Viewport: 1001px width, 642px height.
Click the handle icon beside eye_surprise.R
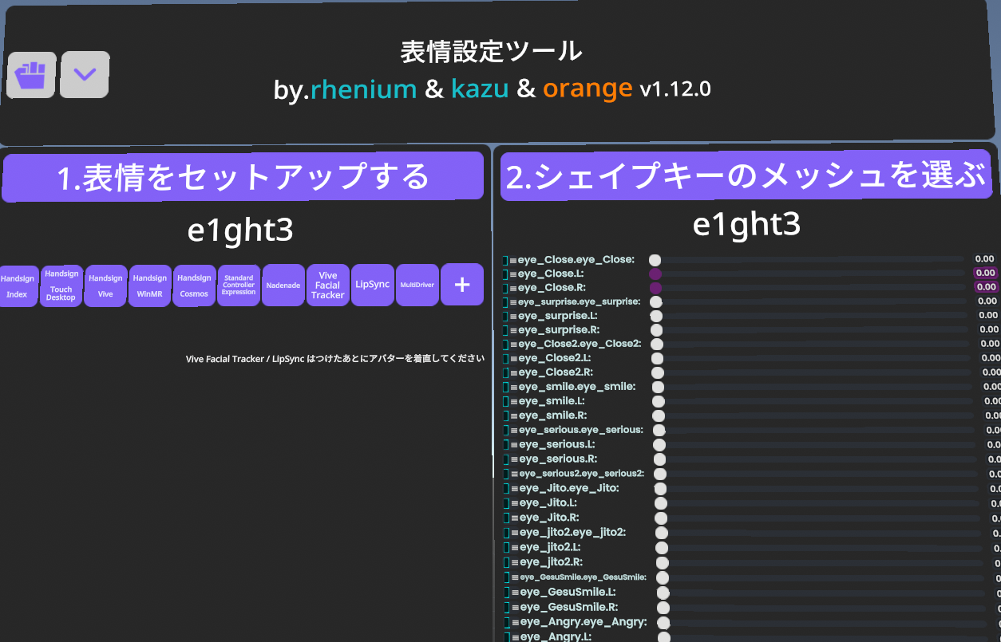513,330
